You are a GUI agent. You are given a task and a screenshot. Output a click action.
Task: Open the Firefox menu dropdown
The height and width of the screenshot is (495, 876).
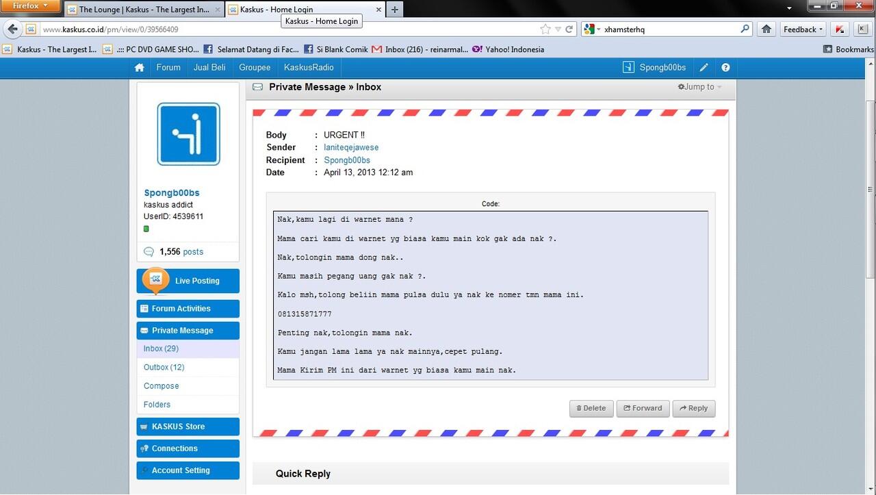click(31, 6)
